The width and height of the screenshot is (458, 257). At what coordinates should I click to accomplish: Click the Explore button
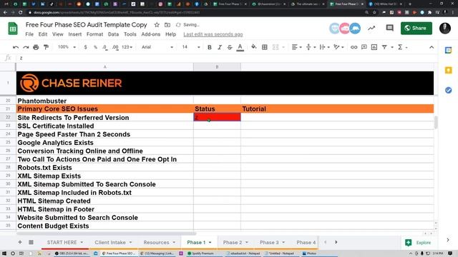point(418,243)
